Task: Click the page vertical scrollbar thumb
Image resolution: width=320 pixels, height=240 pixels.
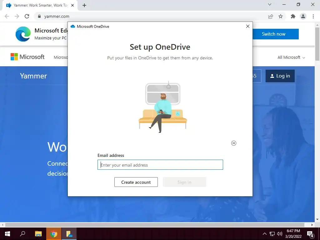Action: [x=317, y=44]
